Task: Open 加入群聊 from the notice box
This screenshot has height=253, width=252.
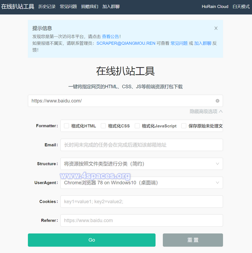Action: pyautogui.click(x=203, y=43)
